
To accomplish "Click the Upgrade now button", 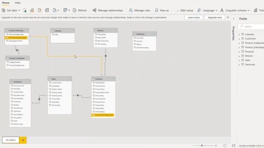I will tap(214, 17).
